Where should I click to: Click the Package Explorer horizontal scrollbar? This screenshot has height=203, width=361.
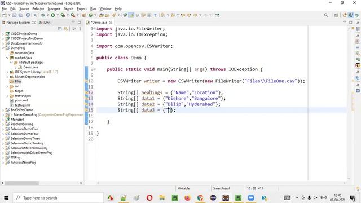(21, 183)
